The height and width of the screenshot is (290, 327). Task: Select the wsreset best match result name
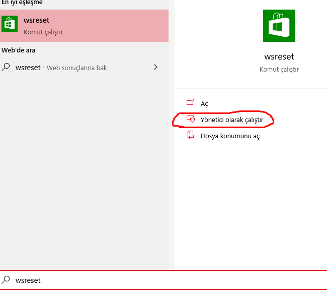36,21
